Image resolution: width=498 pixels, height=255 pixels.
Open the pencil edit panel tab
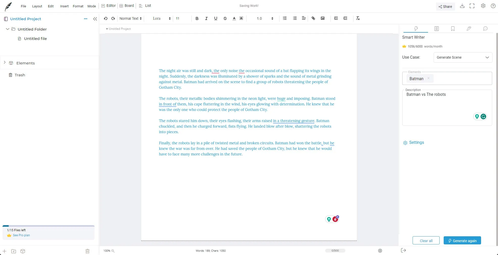tap(469, 29)
